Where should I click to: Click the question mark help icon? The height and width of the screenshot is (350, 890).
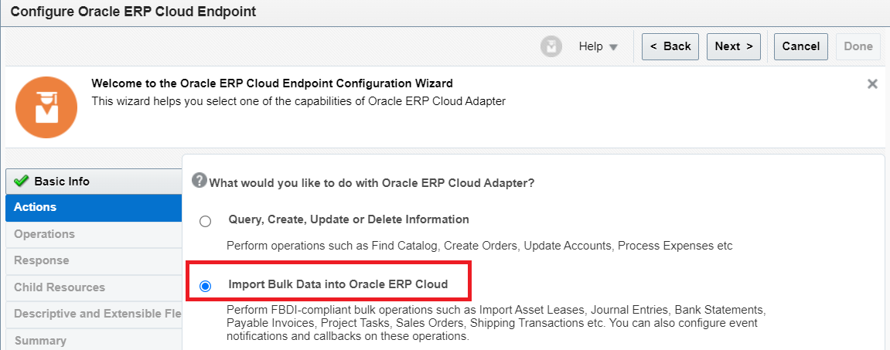tap(199, 180)
